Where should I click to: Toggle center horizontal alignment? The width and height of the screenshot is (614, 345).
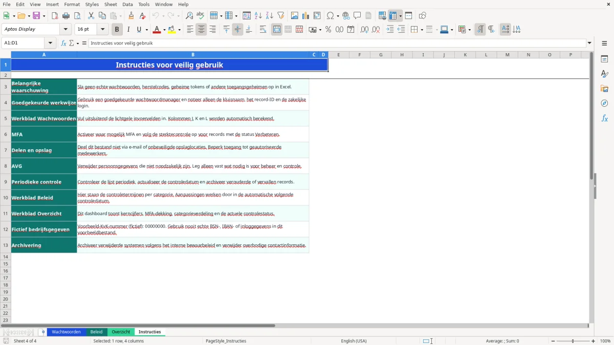[x=201, y=30]
